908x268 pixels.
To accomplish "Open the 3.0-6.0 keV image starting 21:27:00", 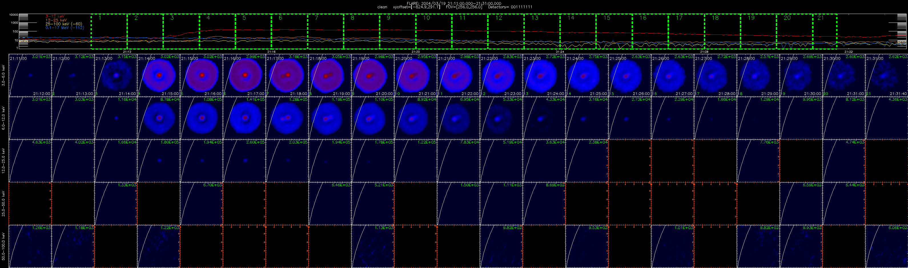I will click(x=715, y=75).
